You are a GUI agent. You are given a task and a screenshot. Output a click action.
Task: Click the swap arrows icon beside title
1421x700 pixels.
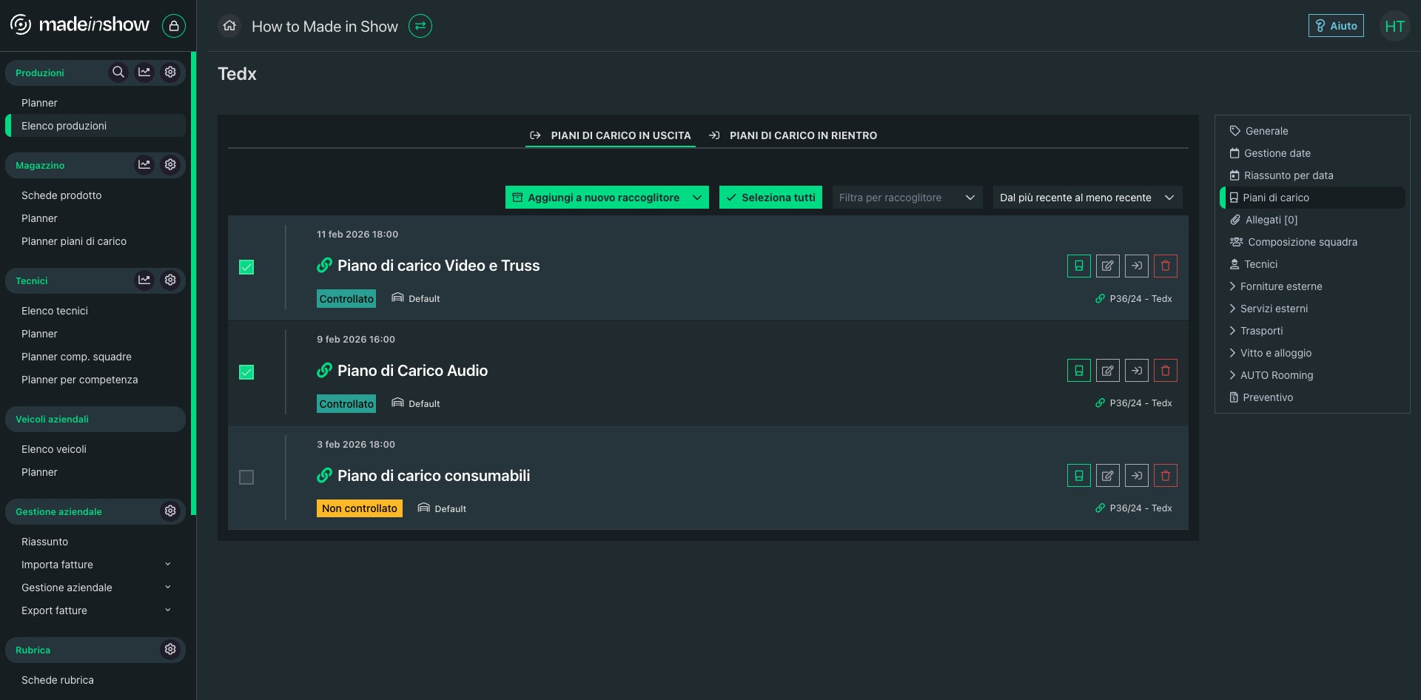(420, 26)
